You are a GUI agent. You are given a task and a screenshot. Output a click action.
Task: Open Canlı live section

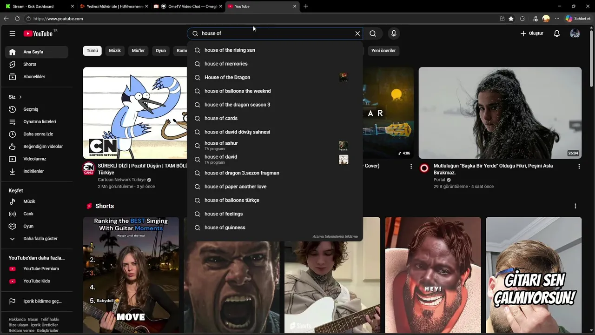(x=37, y=214)
